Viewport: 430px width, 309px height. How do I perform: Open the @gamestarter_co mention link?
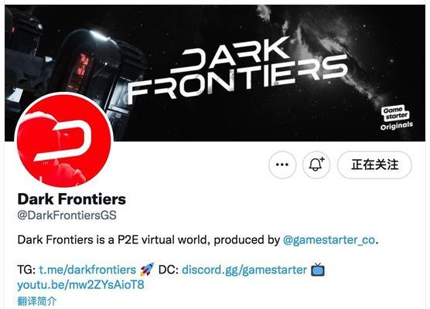[329, 240]
